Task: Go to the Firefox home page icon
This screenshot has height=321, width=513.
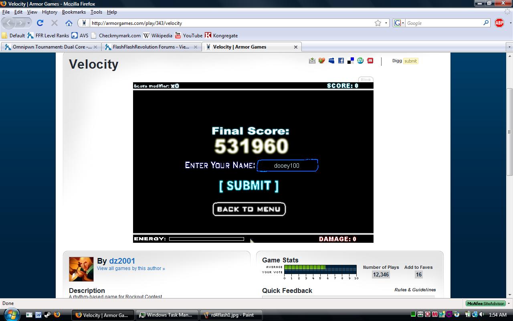Action: click(x=69, y=23)
